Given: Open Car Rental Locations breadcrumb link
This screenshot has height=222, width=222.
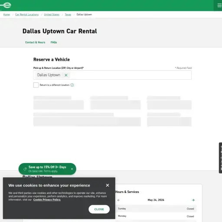Looking at the screenshot, I should pyautogui.click(x=27, y=15).
